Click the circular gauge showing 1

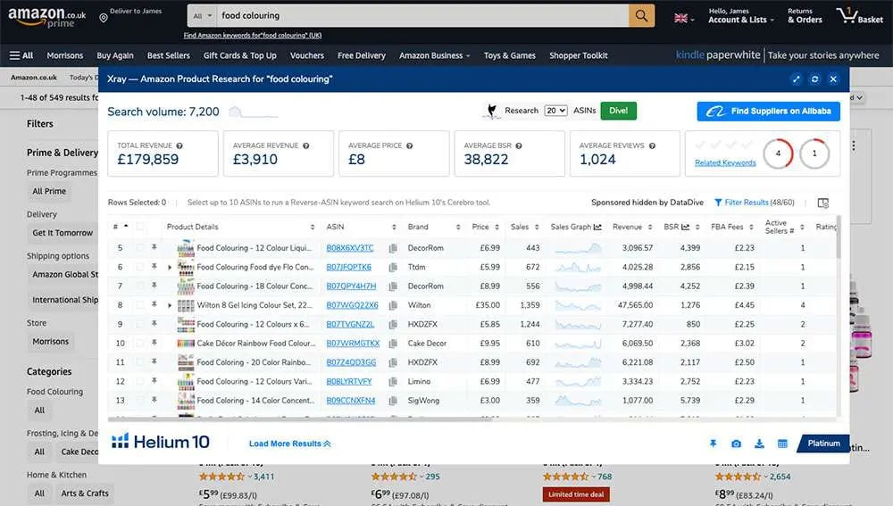tap(814, 153)
